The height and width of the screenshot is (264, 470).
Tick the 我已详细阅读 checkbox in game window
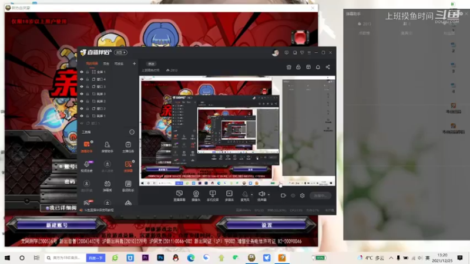[x=48, y=208]
